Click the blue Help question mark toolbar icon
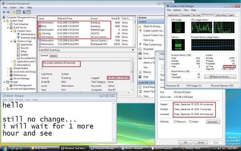Screen dimensions: 241x151 pos(24,12)
